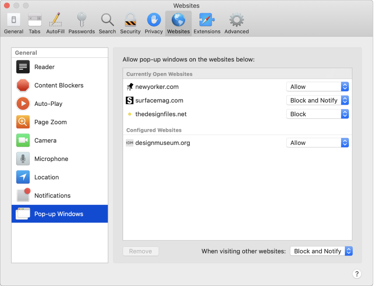
Task: Click the Page Zoom label
Action: (x=50, y=122)
